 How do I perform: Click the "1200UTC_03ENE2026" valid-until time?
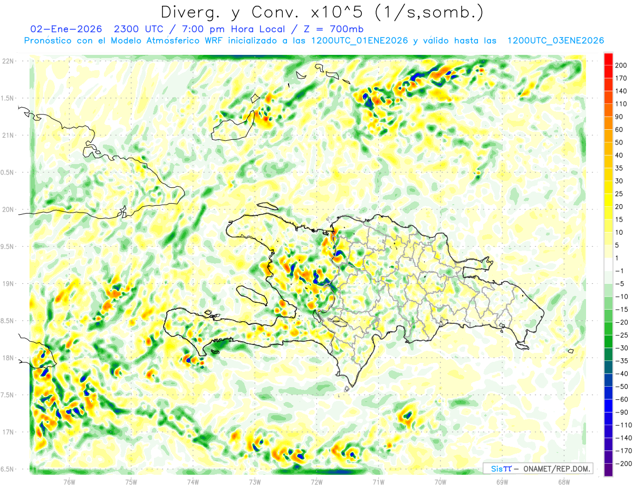(555, 41)
